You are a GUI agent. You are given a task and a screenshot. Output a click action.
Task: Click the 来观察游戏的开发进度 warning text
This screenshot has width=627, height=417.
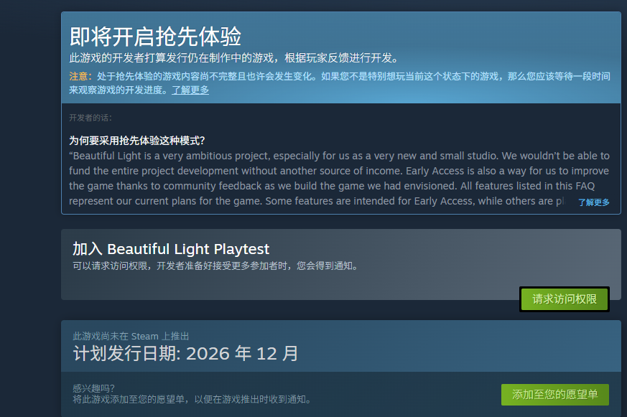pyautogui.click(x=119, y=90)
